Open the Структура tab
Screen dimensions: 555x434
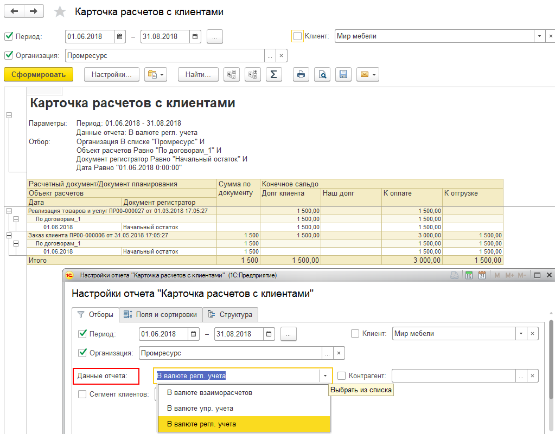231,314
